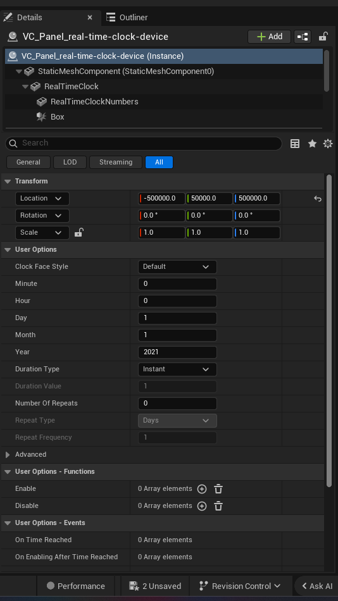Viewport: 338px width, 601px height.
Task: Open the Ask AI panel
Action: pos(317,586)
